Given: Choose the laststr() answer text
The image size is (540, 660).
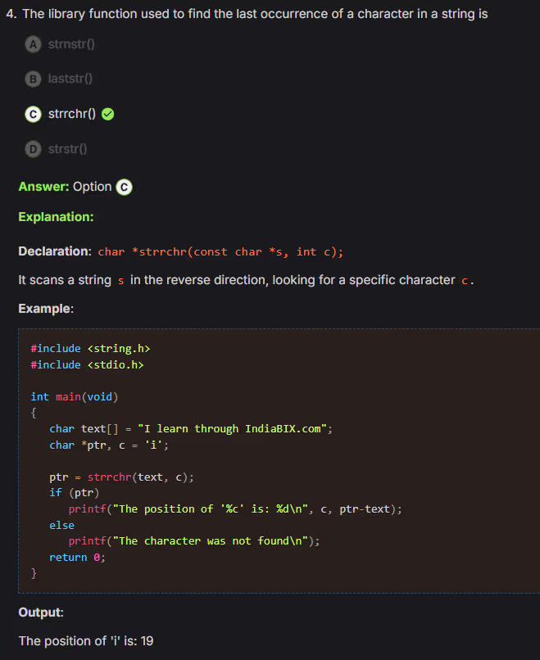Looking at the screenshot, I should tap(70, 79).
